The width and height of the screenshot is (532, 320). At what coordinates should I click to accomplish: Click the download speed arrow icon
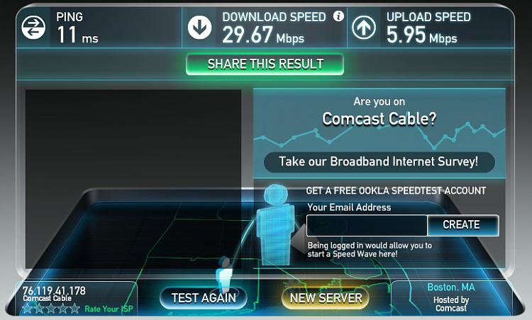point(199,28)
